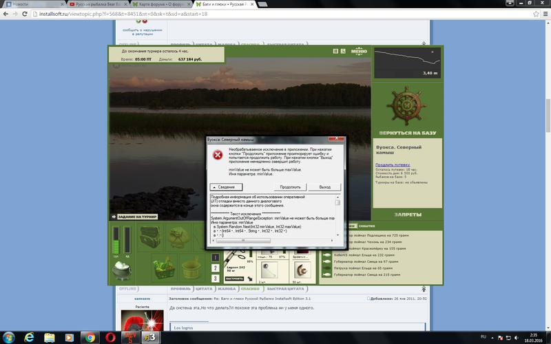The image size is (551, 344).
Task: Open the food basket icon
Action: coord(164,268)
